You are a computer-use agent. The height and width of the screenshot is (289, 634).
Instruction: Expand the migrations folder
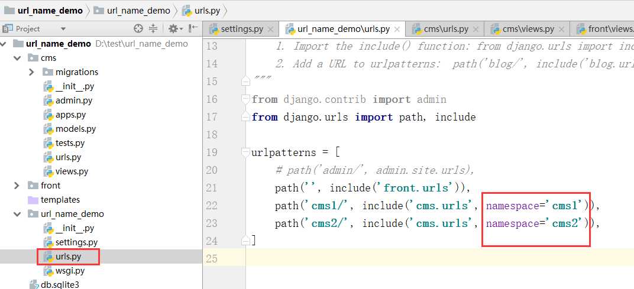pyautogui.click(x=31, y=72)
